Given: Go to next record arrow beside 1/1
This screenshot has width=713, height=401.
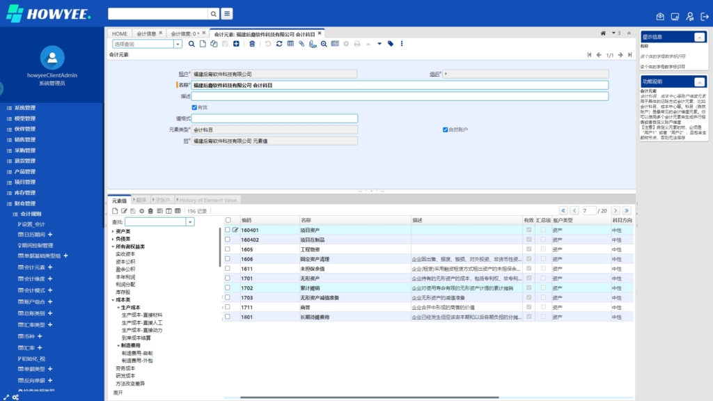Looking at the screenshot, I should click(x=620, y=55).
